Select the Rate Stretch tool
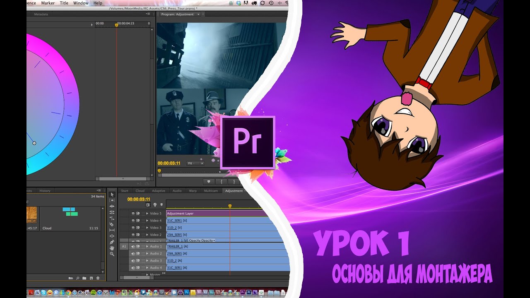Viewport: 530px width, 298px height. (x=112, y=218)
